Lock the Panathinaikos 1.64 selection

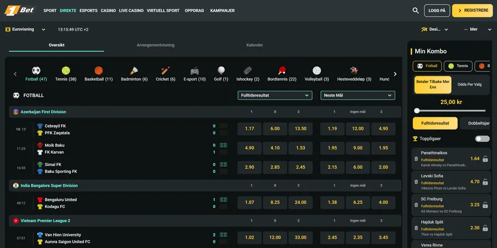tap(485, 159)
